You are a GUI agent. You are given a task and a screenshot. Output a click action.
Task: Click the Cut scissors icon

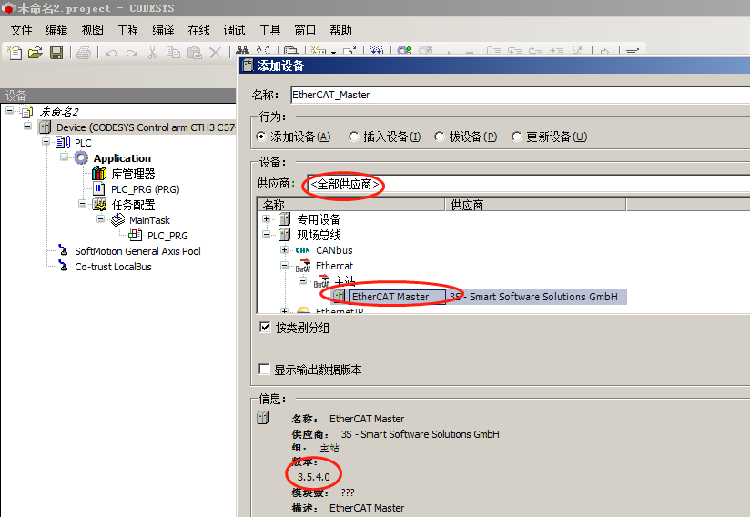point(153,53)
